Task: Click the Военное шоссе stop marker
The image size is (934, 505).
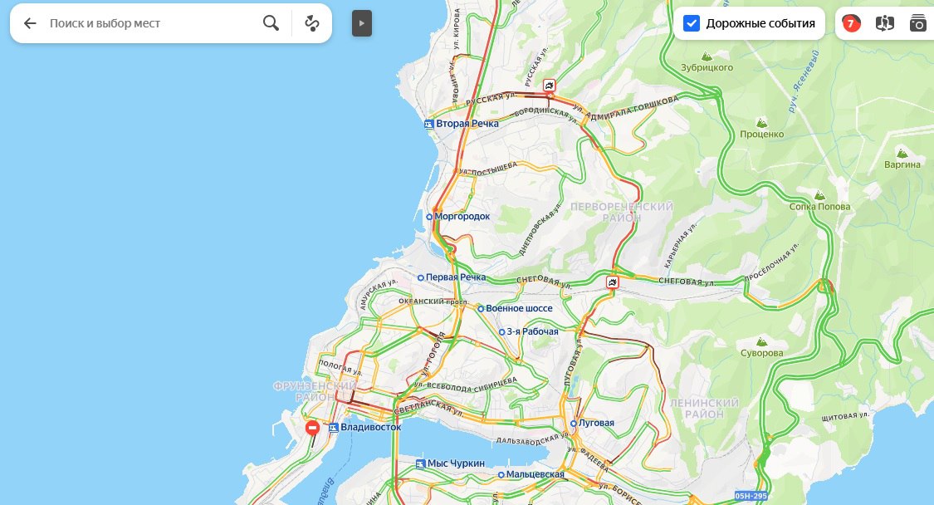Action: coord(481,309)
